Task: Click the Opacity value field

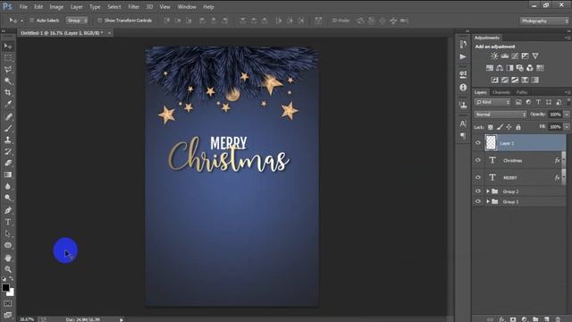Action: (555, 114)
